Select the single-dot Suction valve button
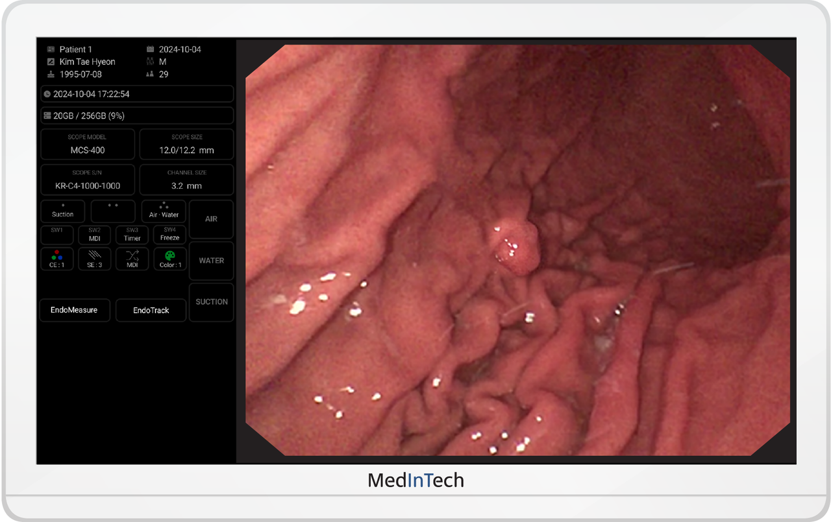Viewport: 831px width, 522px height. 63,211
